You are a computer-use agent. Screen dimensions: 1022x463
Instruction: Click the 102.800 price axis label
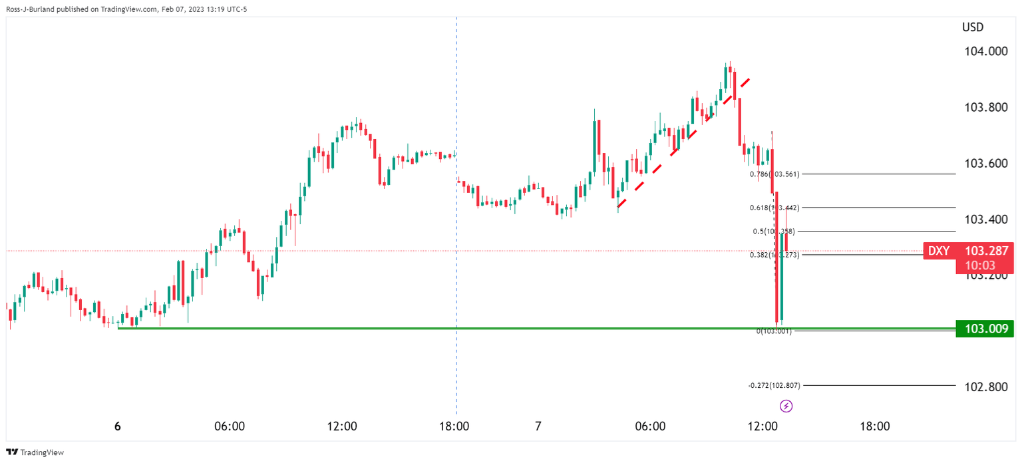pyautogui.click(x=987, y=387)
